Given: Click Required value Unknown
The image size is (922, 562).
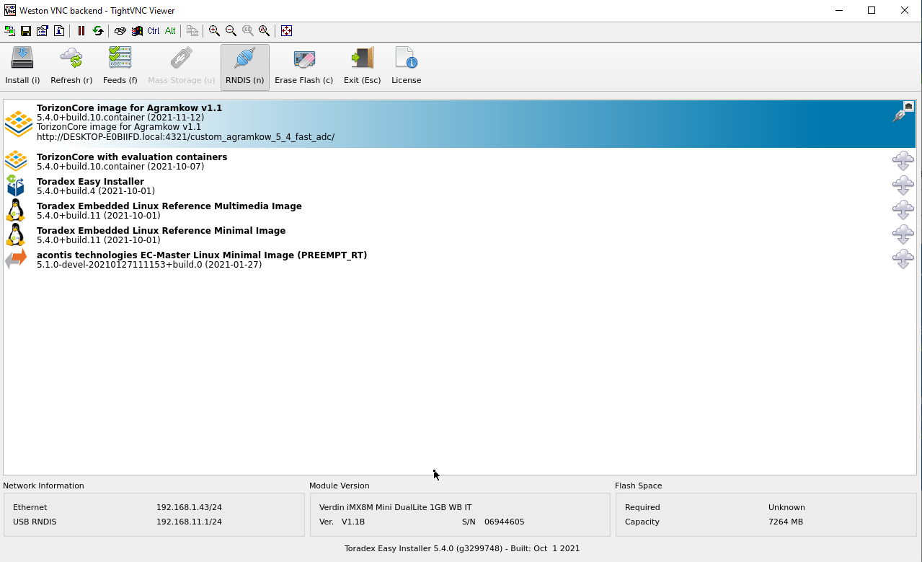Looking at the screenshot, I should [x=786, y=507].
